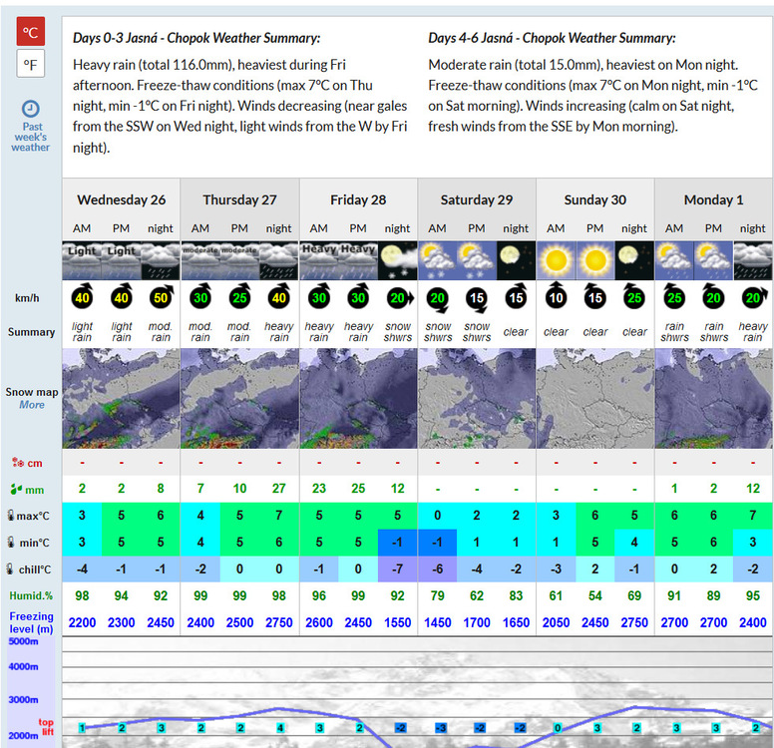
Task: Click Monday AM rain showers icon
Action: pyautogui.click(x=674, y=260)
